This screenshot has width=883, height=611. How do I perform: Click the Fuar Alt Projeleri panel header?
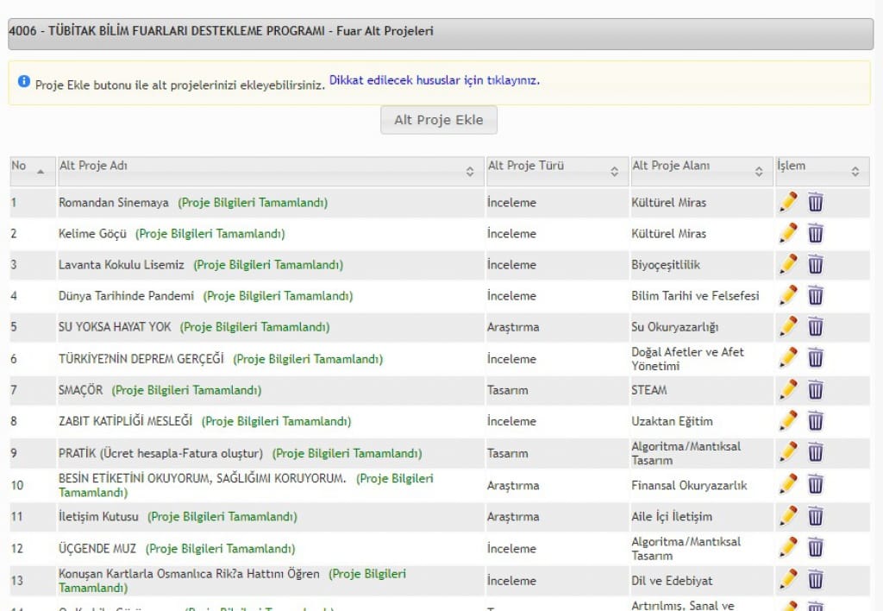[x=441, y=32]
